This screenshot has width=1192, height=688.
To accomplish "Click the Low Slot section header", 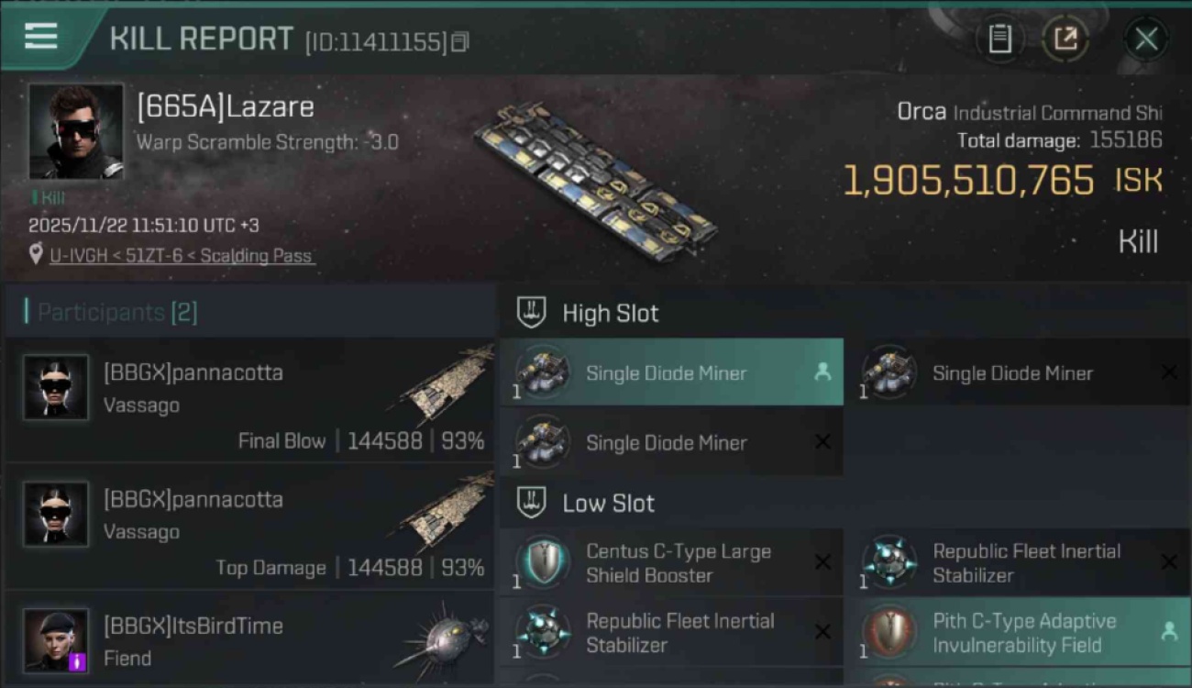I will pyautogui.click(x=608, y=504).
